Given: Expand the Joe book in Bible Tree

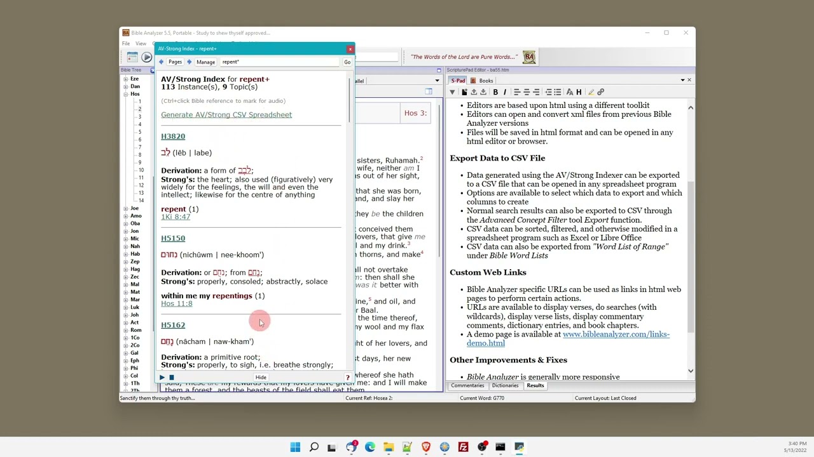Looking at the screenshot, I should (x=126, y=208).
